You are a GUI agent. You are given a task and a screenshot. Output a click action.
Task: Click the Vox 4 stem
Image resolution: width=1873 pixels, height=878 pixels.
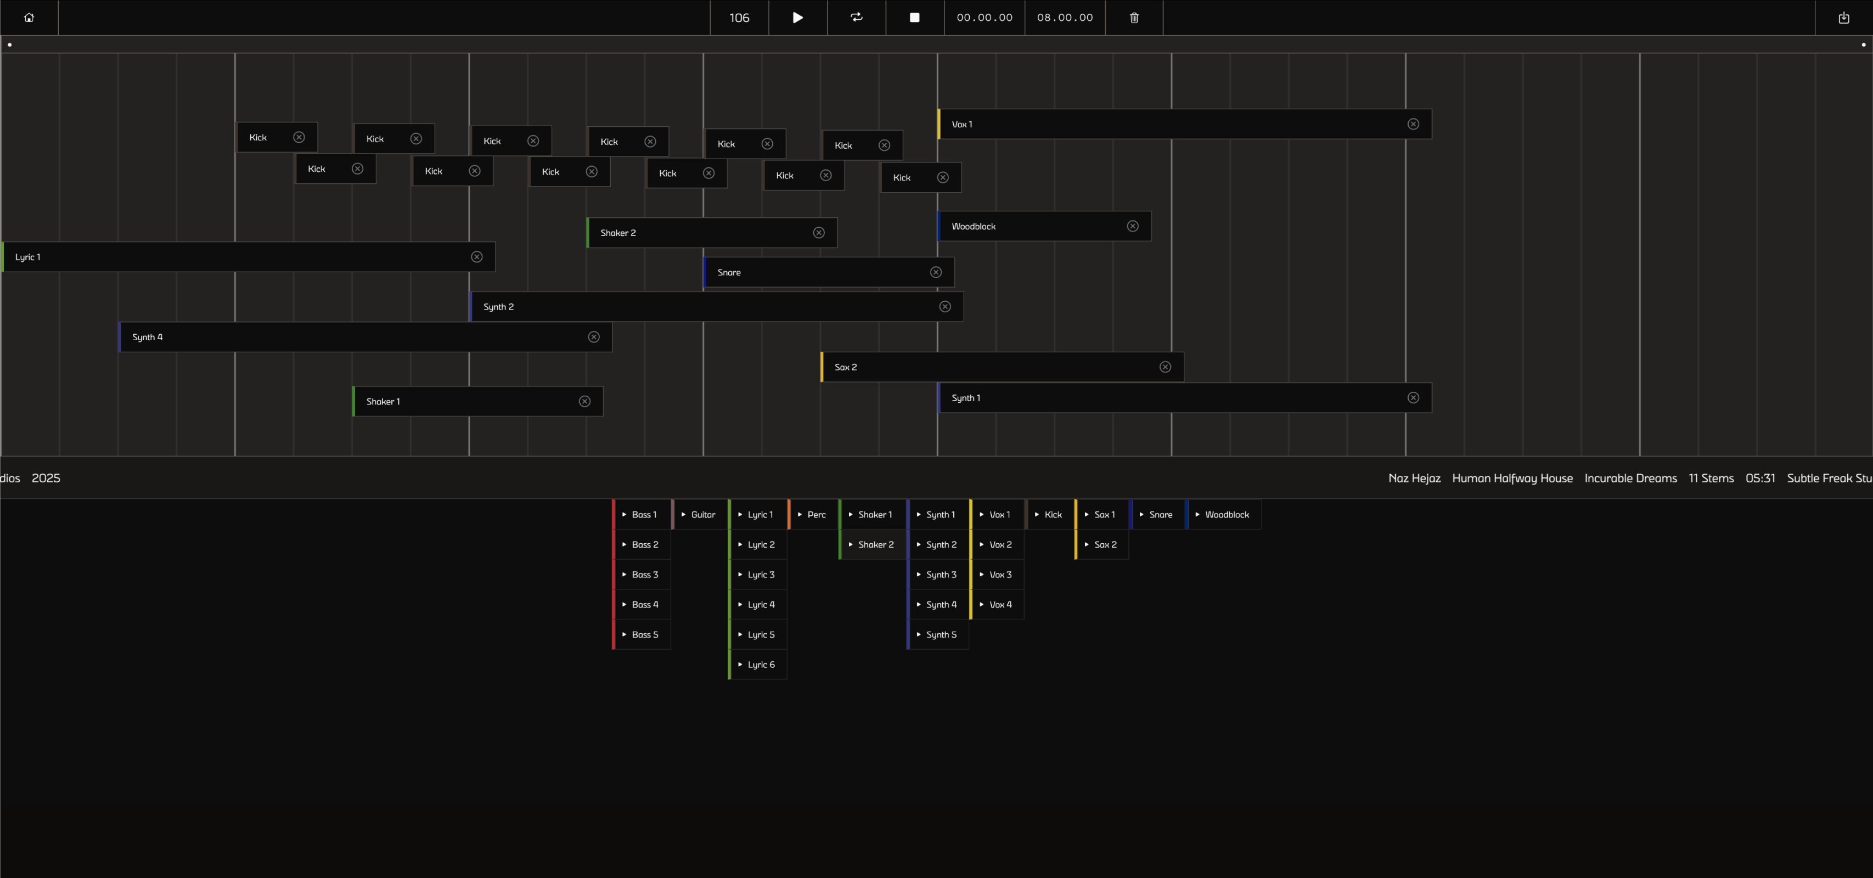coord(999,605)
